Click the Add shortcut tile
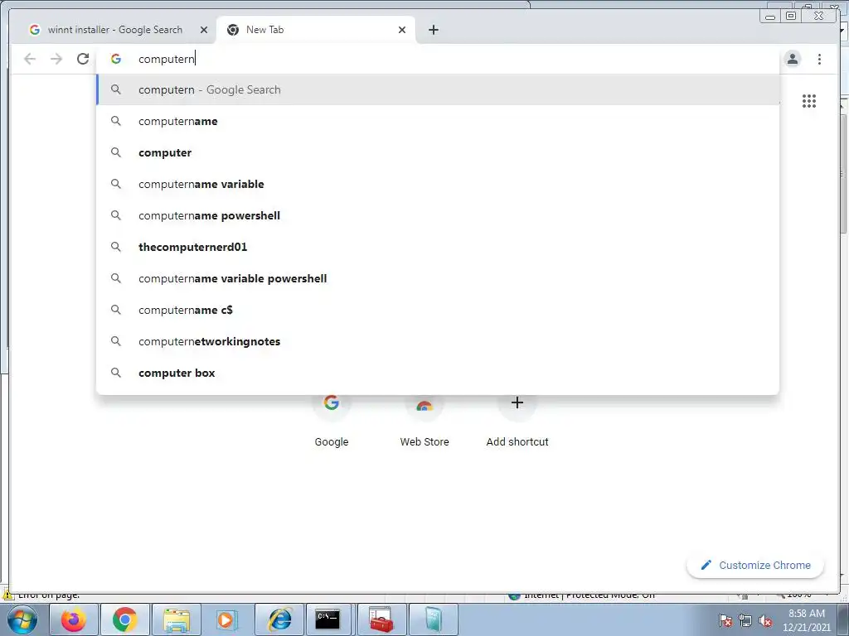The width and height of the screenshot is (849, 636). 517,422
